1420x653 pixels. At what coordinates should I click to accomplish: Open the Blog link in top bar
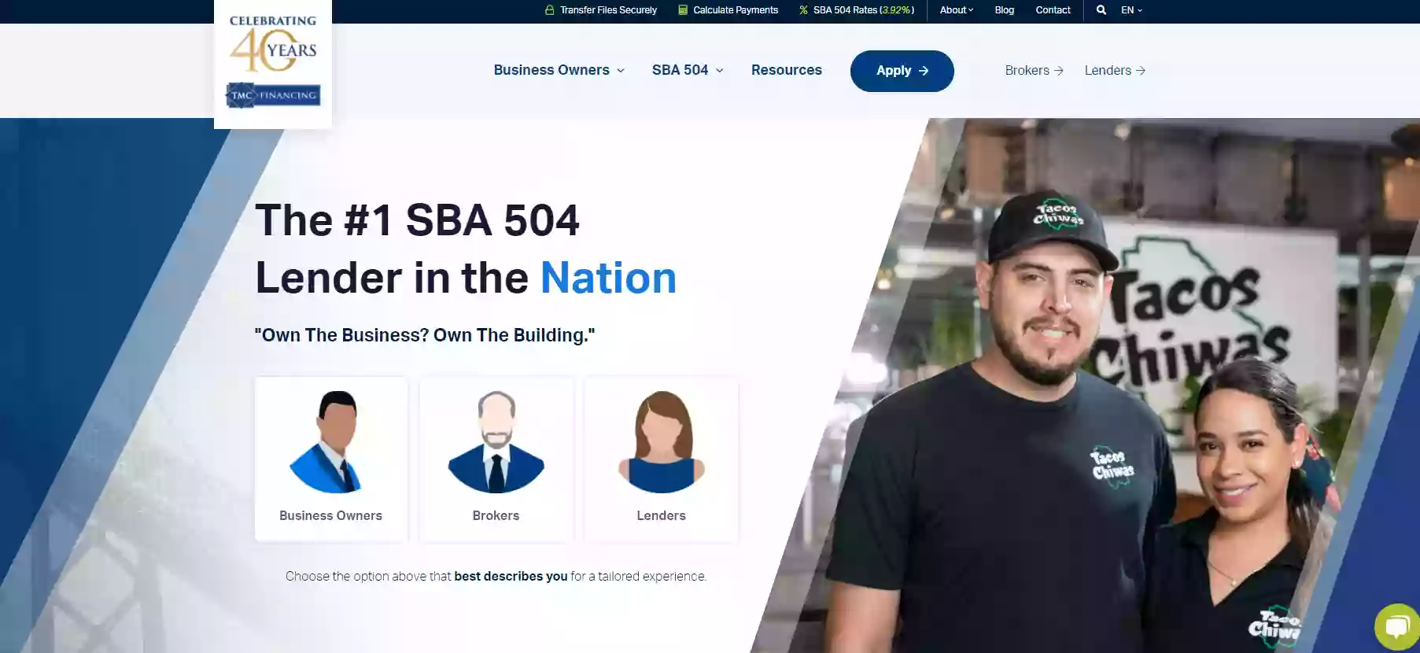click(1005, 10)
